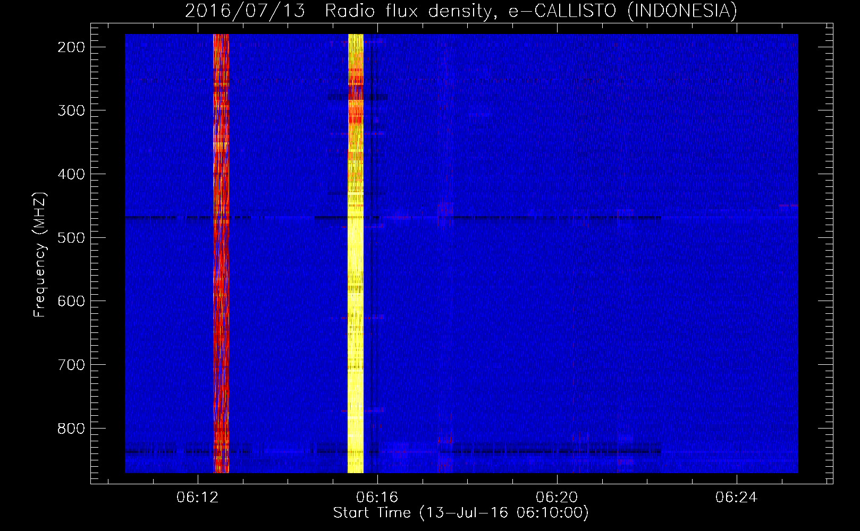The width and height of the screenshot is (860, 531).
Task: Click the date 2016/07/13 in title
Action: click(x=245, y=11)
